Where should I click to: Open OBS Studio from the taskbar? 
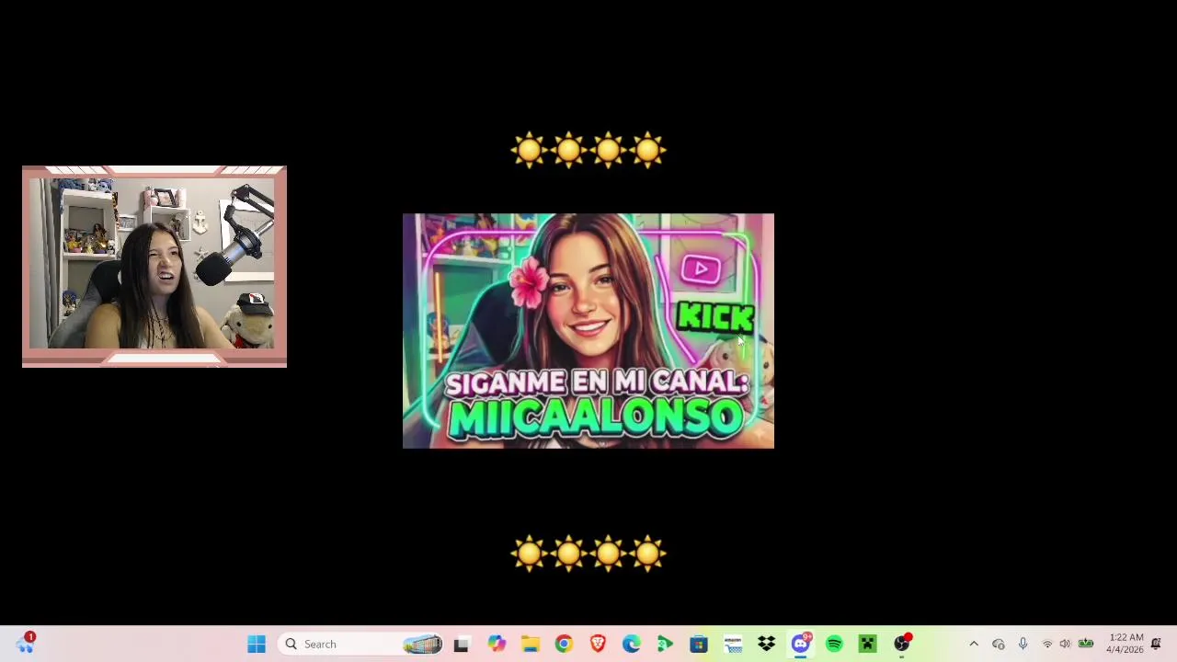pos(902,644)
